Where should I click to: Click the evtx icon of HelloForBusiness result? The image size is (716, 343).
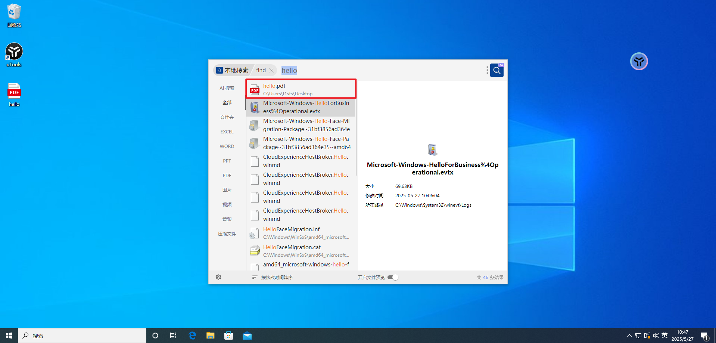[255, 107]
